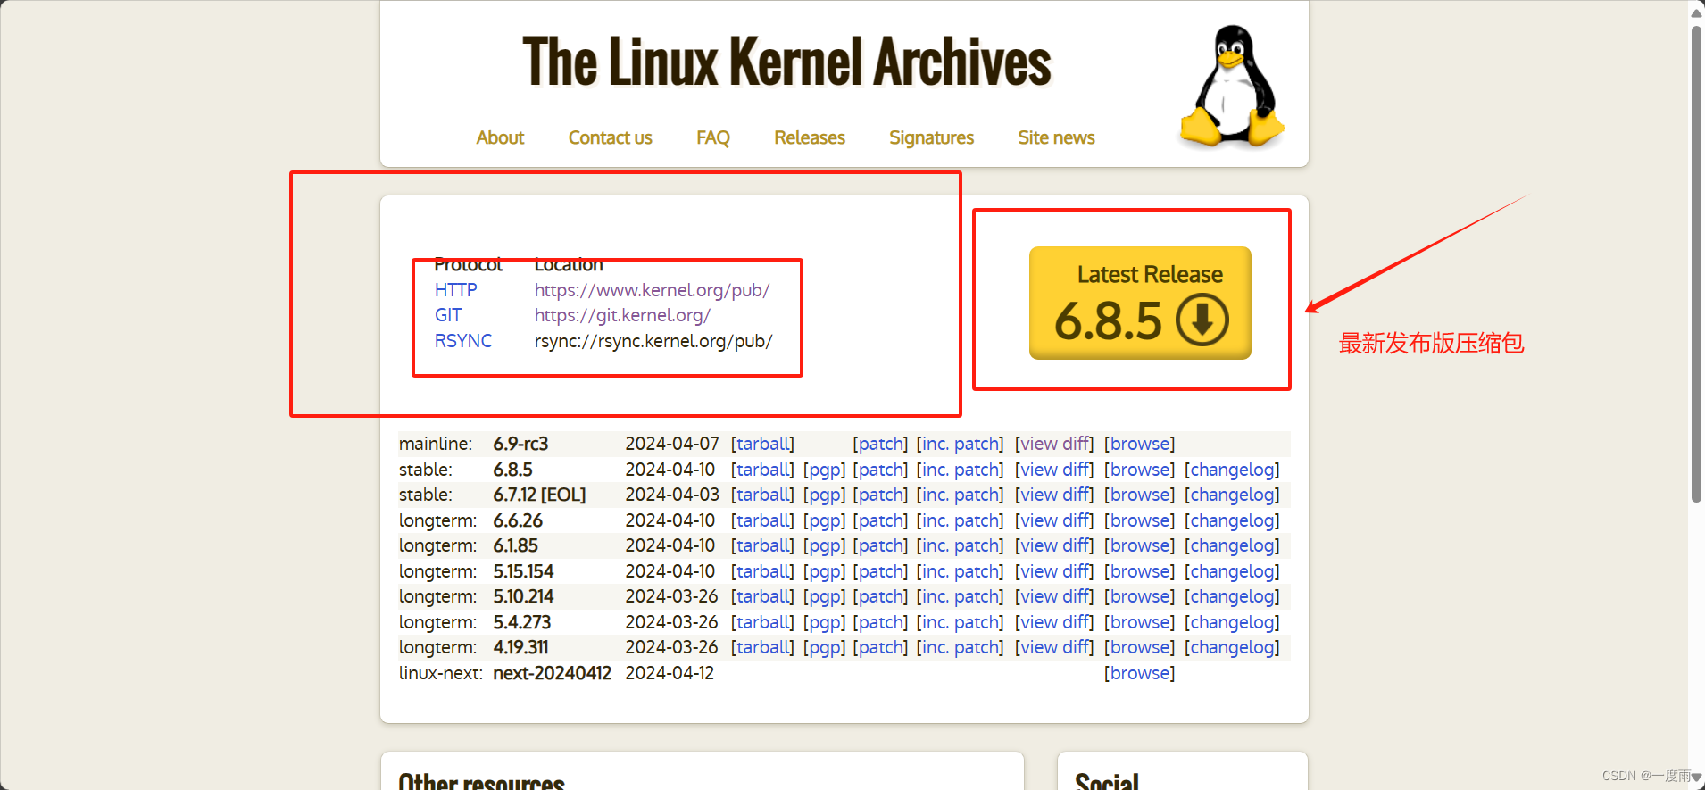Browse longterm 4.19.311 source
Image resolution: width=1705 pixels, height=790 pixels.
pos(1140,647)
